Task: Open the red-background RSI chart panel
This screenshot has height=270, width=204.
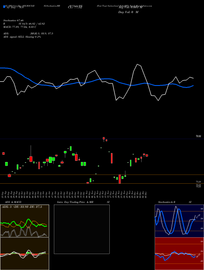Action: (x=179, y=254)
